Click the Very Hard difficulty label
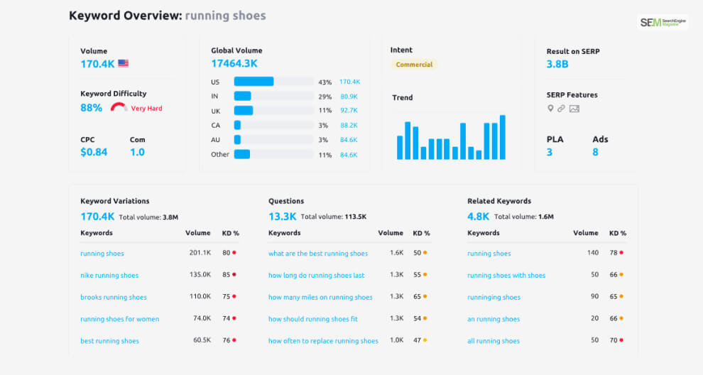This screenshot has height=375, width=703. 146,108
